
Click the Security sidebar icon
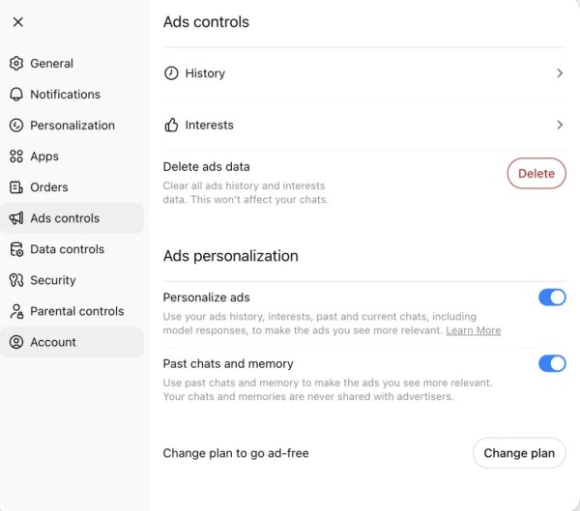click(x=16, y=280)
